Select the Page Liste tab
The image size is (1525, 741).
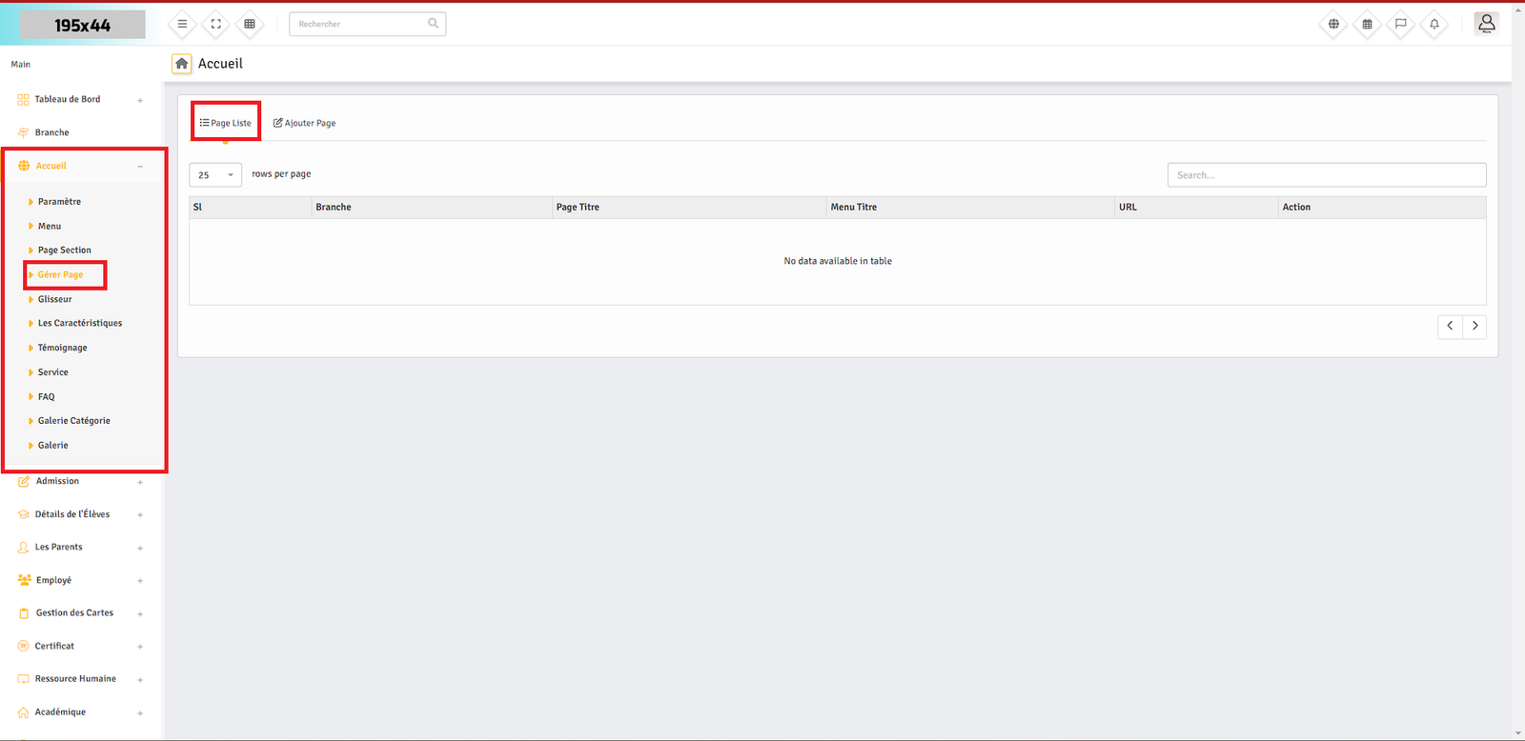(x=226, y=123)
